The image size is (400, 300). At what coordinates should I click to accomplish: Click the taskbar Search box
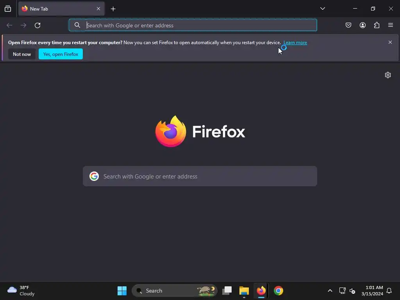click(175, 291)
